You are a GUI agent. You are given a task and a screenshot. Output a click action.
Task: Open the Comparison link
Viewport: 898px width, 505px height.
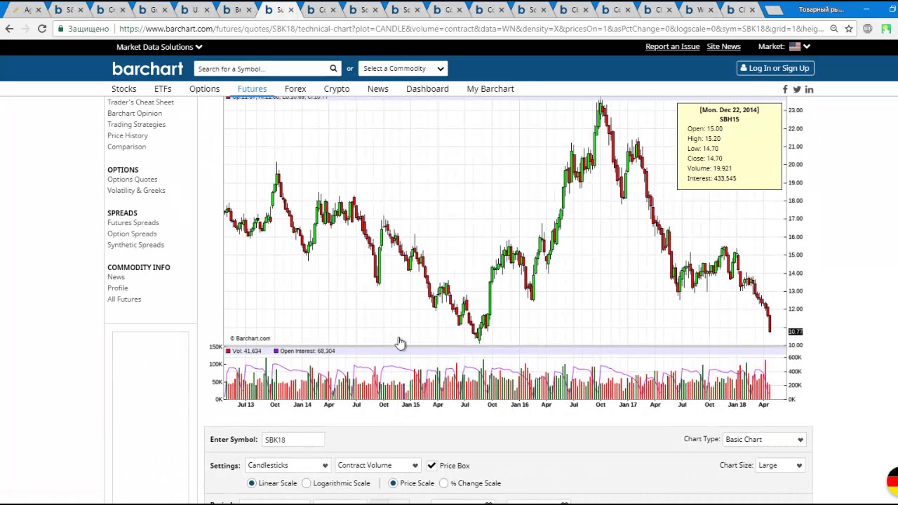coord(127,147)
